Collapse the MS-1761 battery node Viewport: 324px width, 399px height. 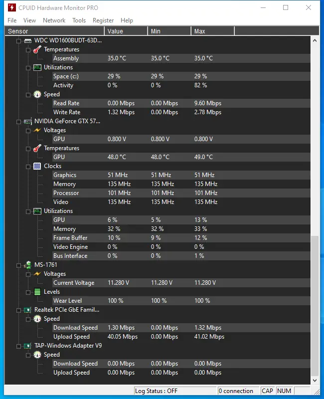(x=19, y=265)
